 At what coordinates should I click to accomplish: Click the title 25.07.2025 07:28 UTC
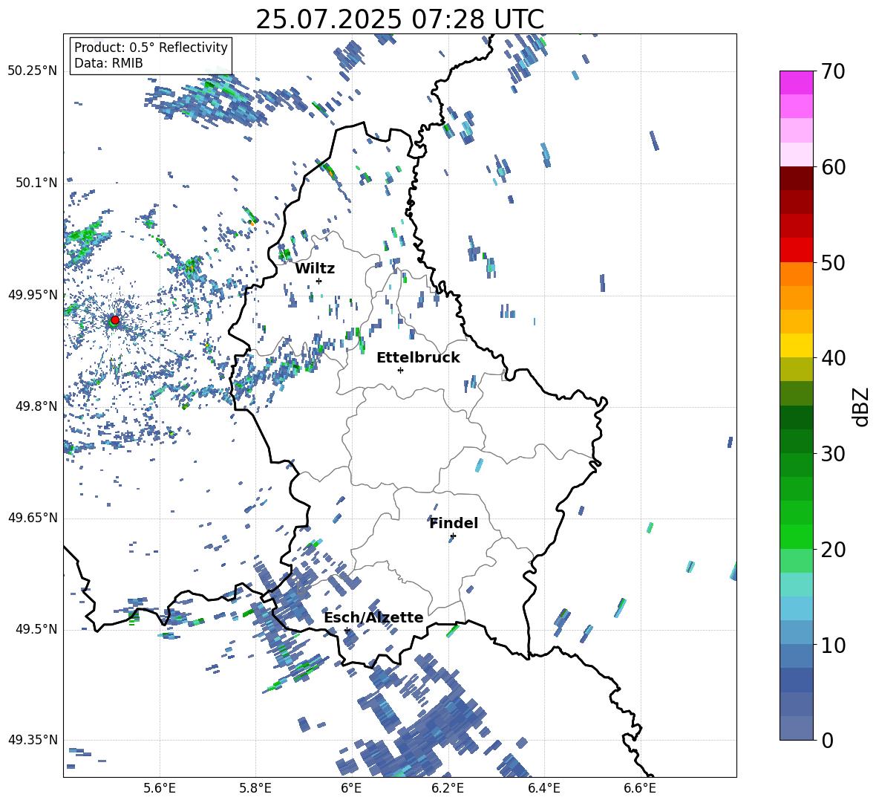(399, 19)
